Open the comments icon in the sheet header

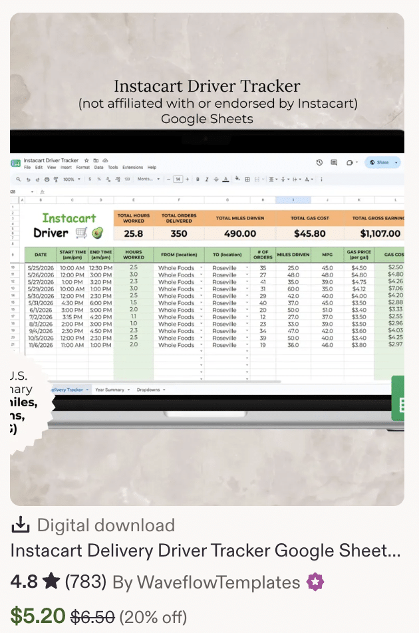(334, 162)
